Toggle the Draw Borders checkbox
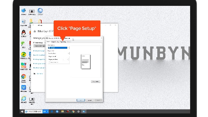Image resolution: width=208 pixels, height=117 pixels. (49, 62)
